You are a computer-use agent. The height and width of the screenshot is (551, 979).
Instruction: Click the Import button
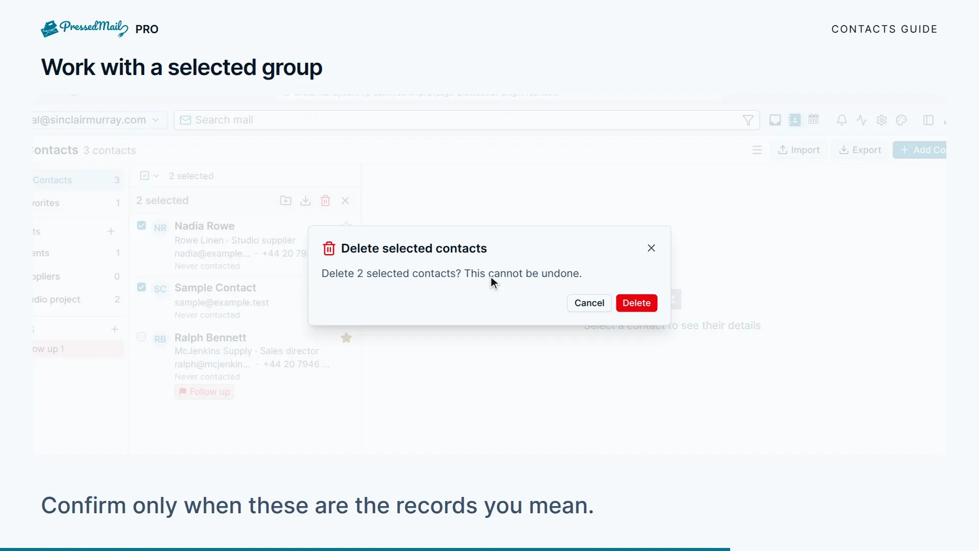(798, 150)
